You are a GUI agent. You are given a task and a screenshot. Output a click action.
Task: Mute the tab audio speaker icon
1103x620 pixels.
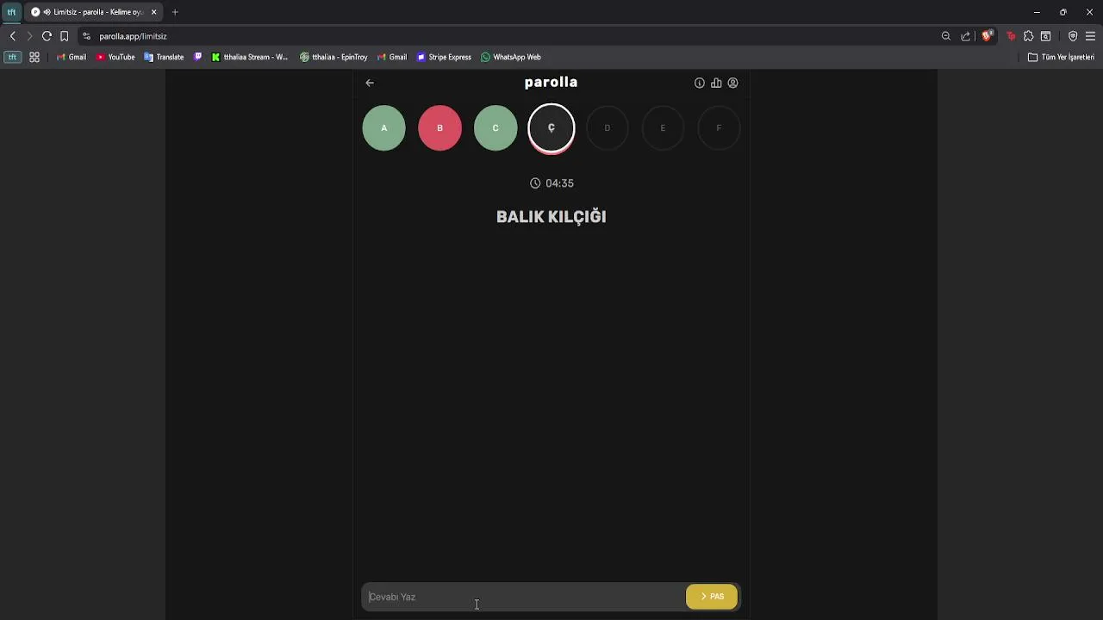47,12
